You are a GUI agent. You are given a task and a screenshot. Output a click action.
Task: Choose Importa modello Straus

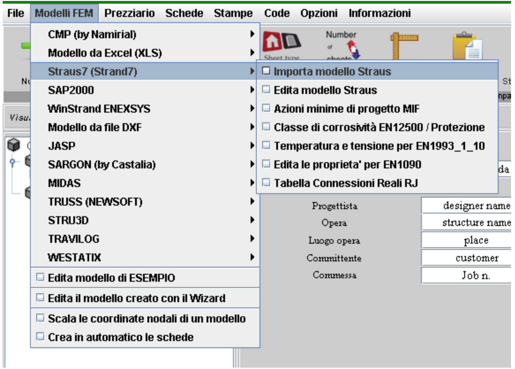tap(377, 71)
